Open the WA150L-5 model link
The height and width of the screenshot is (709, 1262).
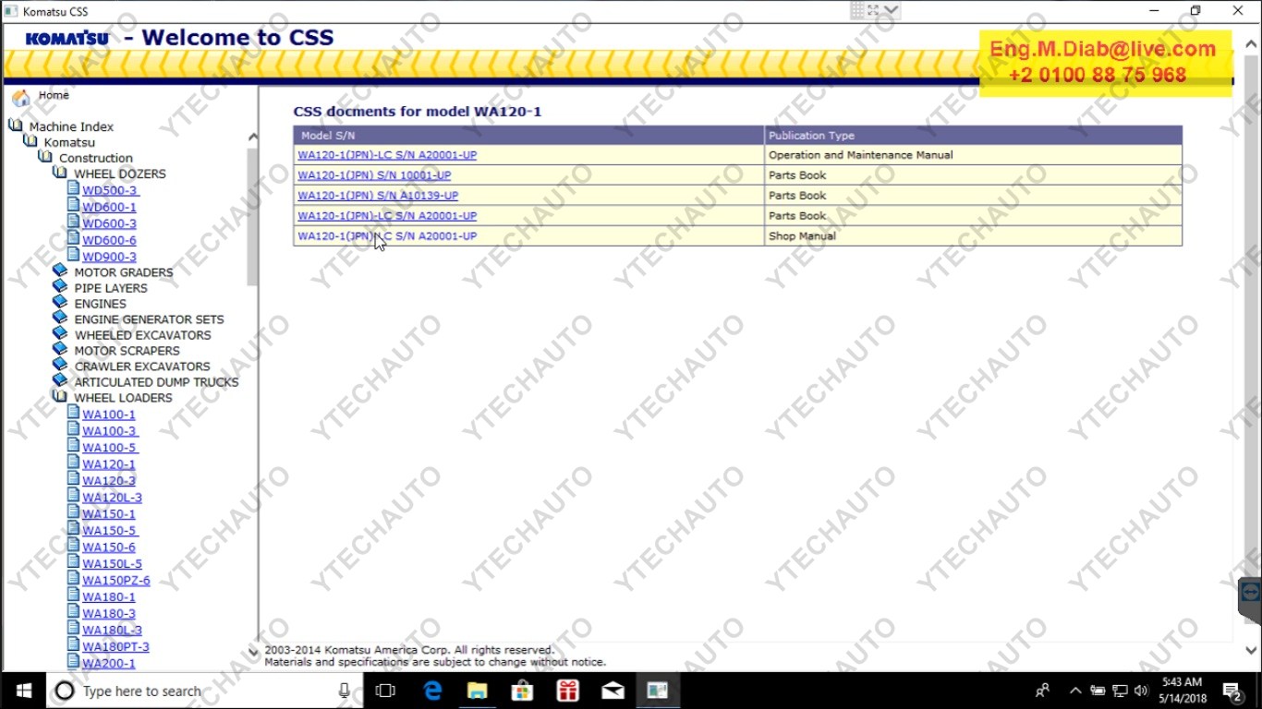pyautogui.click(x=112, y=564)
